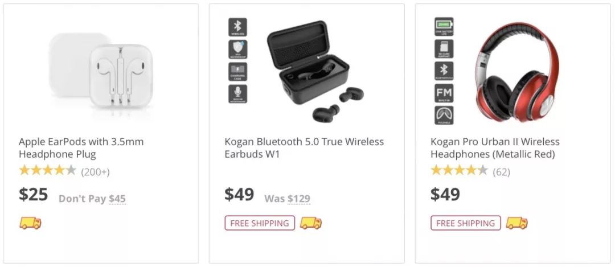
Task: Click the delivery truck icon under Apple EarPods
Action: pos(30,223)
